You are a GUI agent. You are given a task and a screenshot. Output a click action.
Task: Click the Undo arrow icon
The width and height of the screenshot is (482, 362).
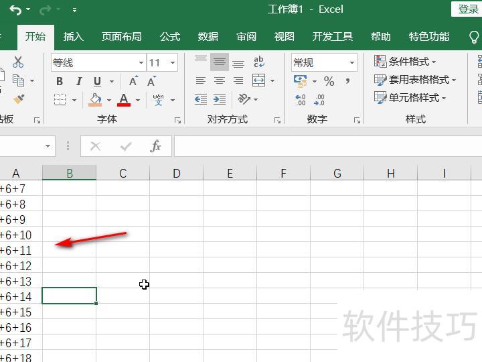[x=15, y=10]
